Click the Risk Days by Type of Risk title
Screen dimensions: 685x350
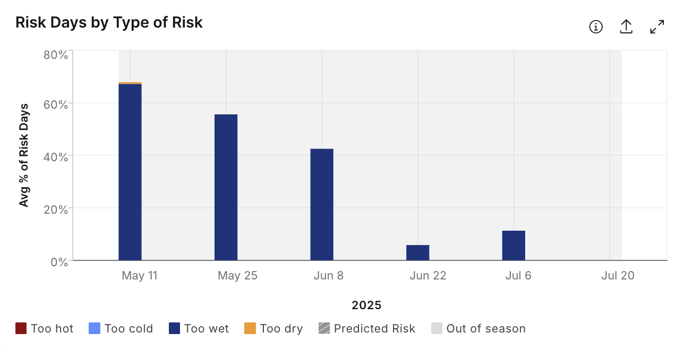(x=109, y=22)
